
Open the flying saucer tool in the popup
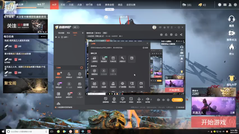tap(122, 85)
